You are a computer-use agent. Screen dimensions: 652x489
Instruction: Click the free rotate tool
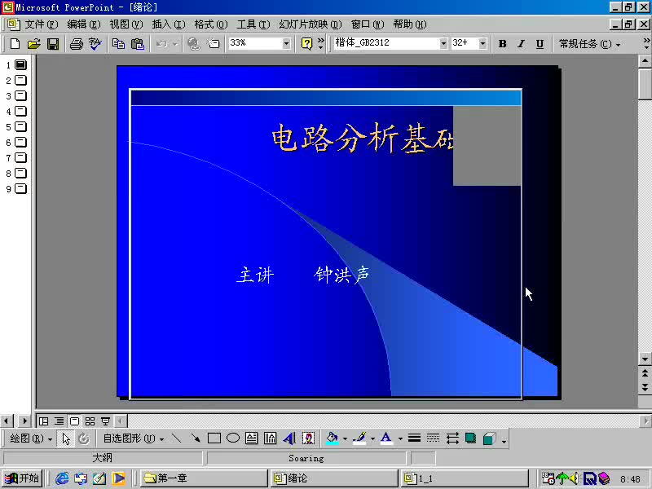pyautogui.click(x=84, y=438)
